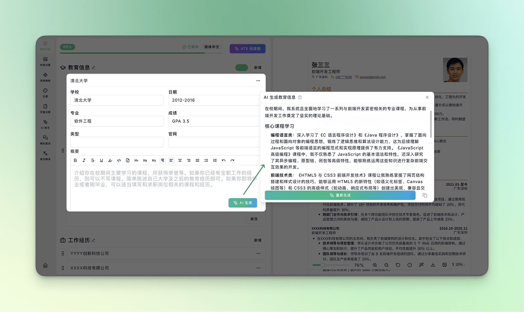This screenshot has width=524, height=312.
Task: Toggle strikethrough in the editor toolbar
Action: (x=93, y=161)
